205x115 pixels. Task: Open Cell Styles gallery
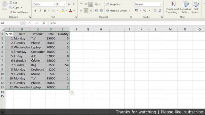tap(195, 7)
